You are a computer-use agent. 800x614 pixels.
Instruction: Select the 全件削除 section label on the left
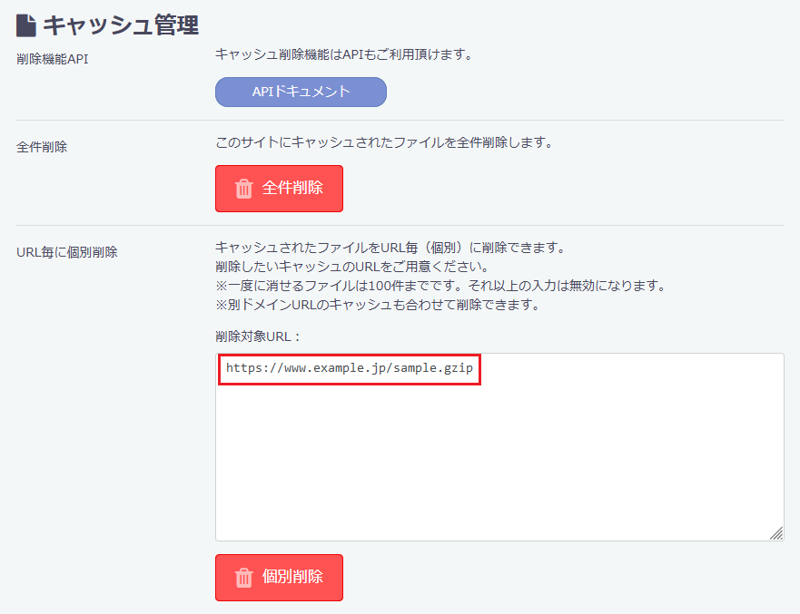click(x=42, y=146)
